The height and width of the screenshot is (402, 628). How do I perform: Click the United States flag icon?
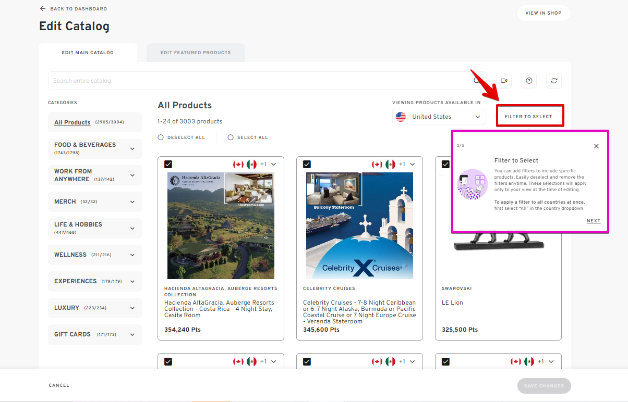point(401,117)
